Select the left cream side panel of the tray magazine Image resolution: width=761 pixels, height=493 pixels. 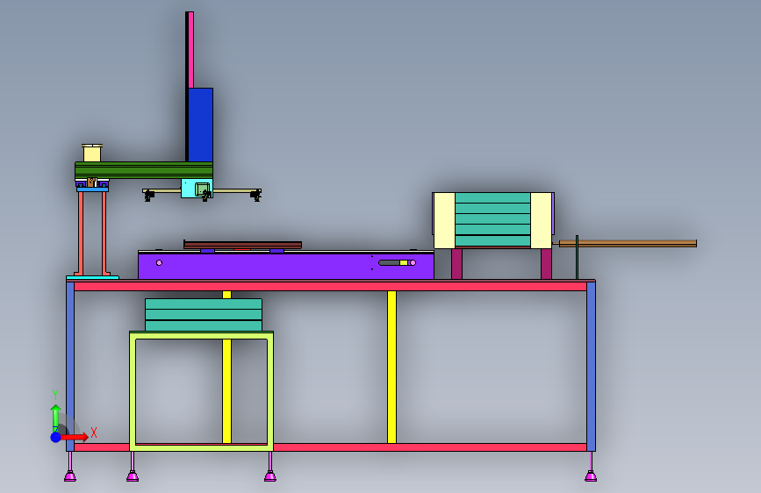point(444,221)
